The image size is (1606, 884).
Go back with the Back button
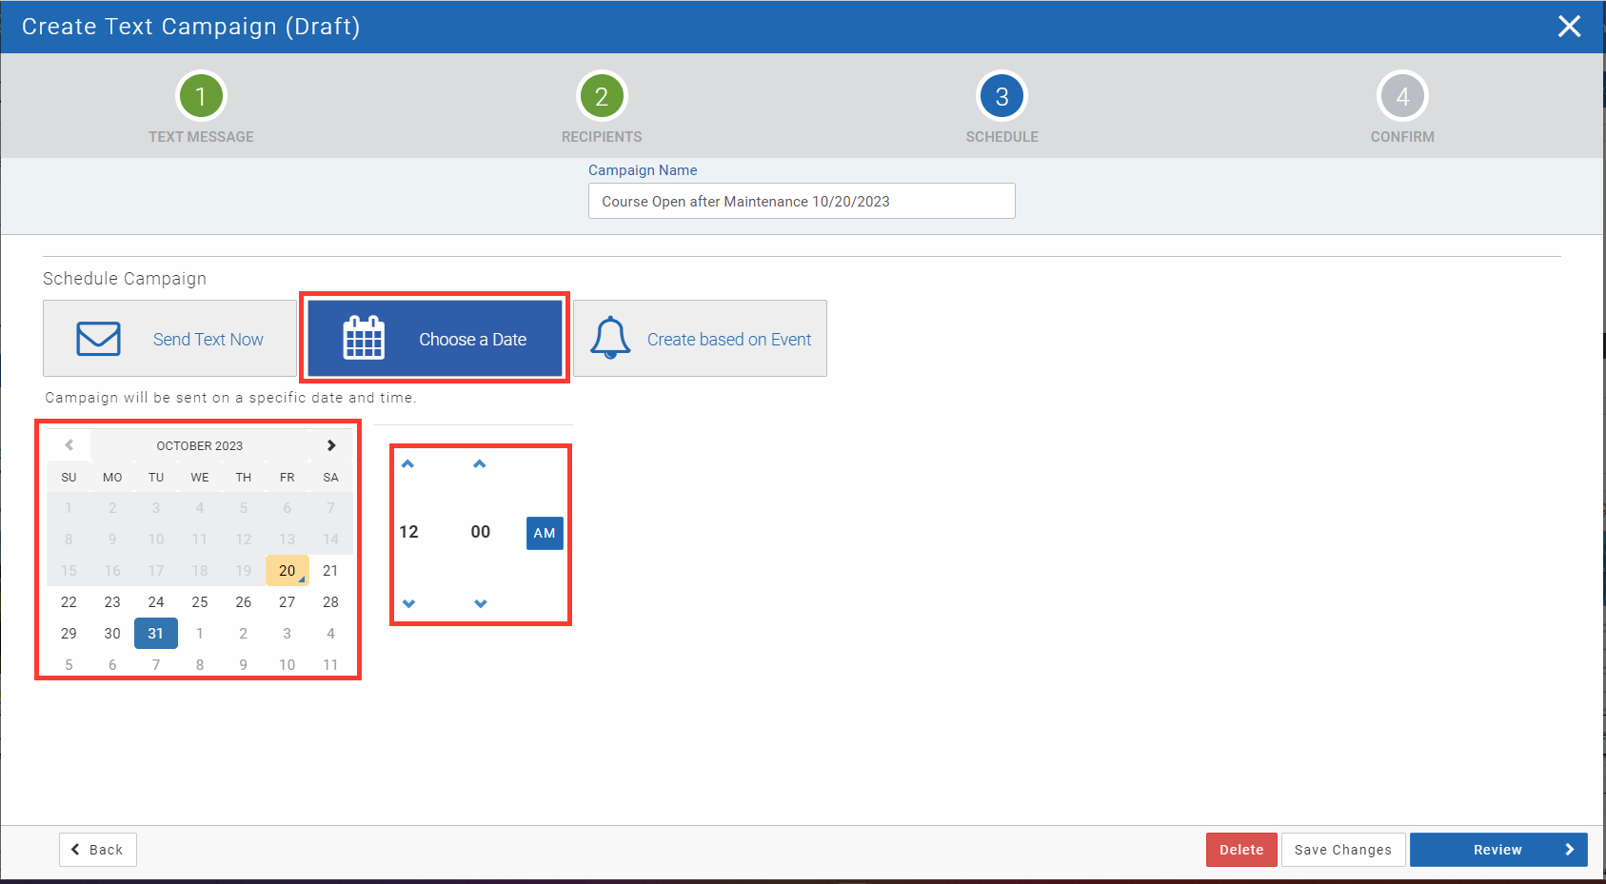point(98,850)
